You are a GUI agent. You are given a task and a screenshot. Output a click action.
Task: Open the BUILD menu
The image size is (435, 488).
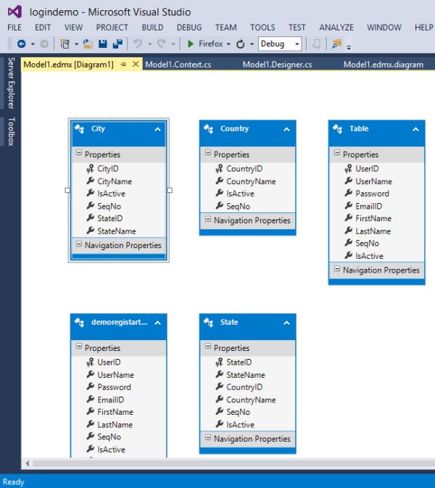click(152, 28)
